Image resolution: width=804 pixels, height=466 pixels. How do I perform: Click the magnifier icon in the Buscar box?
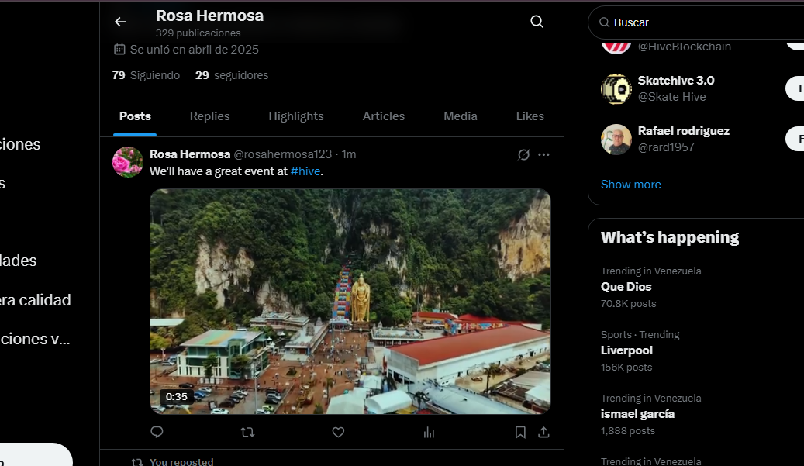(x=605, y=22)
